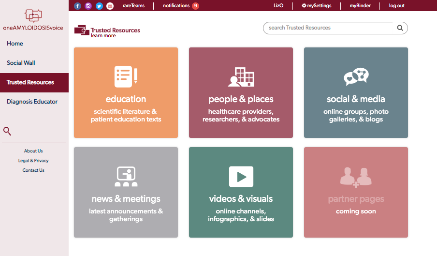Select Trusted Resources in the sidebar
This screenshot has height=256, width=437.
coord(34,83)
